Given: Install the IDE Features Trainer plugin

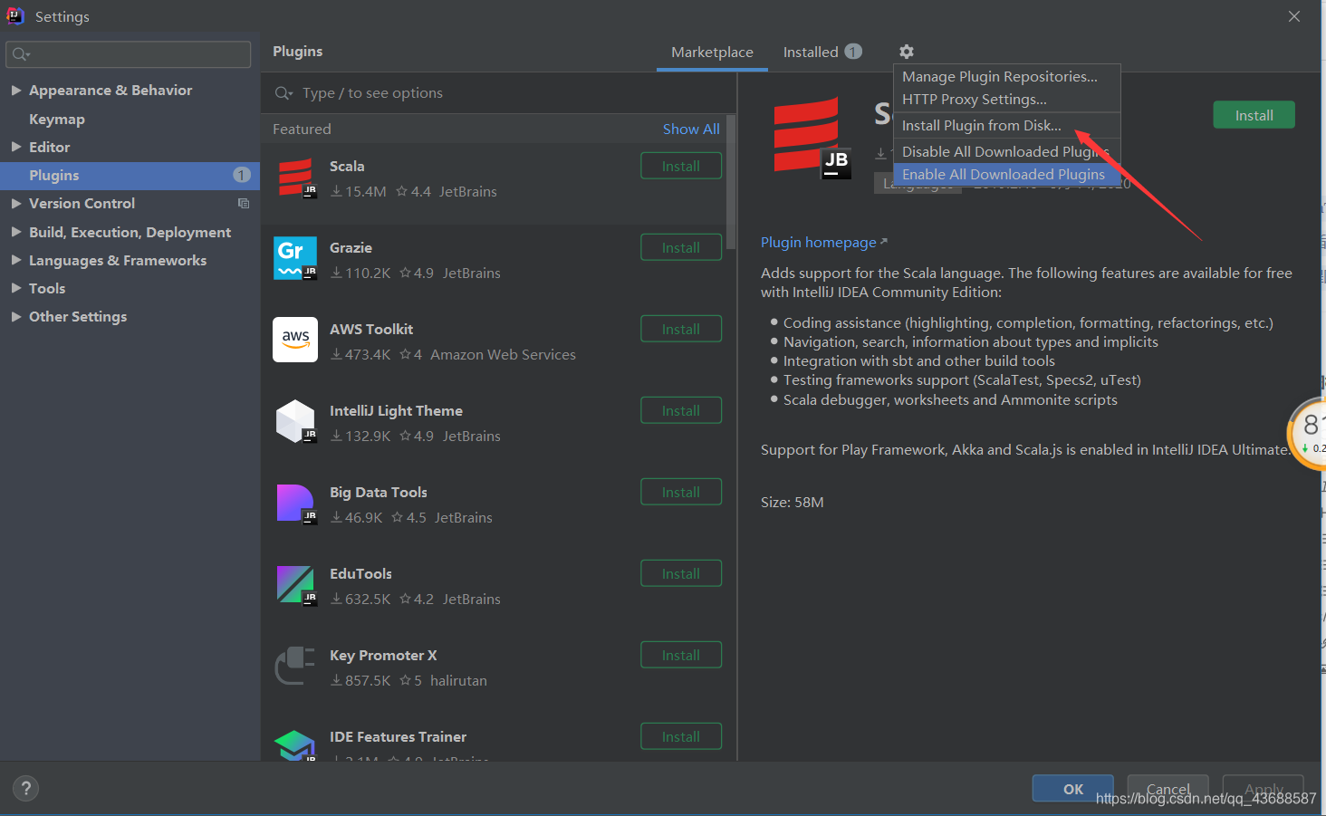Looking at the screenshot, I should tap(681, 737).
